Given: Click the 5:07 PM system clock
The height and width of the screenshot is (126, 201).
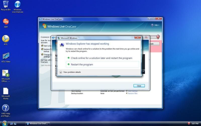Looking at the screenshot, I should (x=195, y=123).
